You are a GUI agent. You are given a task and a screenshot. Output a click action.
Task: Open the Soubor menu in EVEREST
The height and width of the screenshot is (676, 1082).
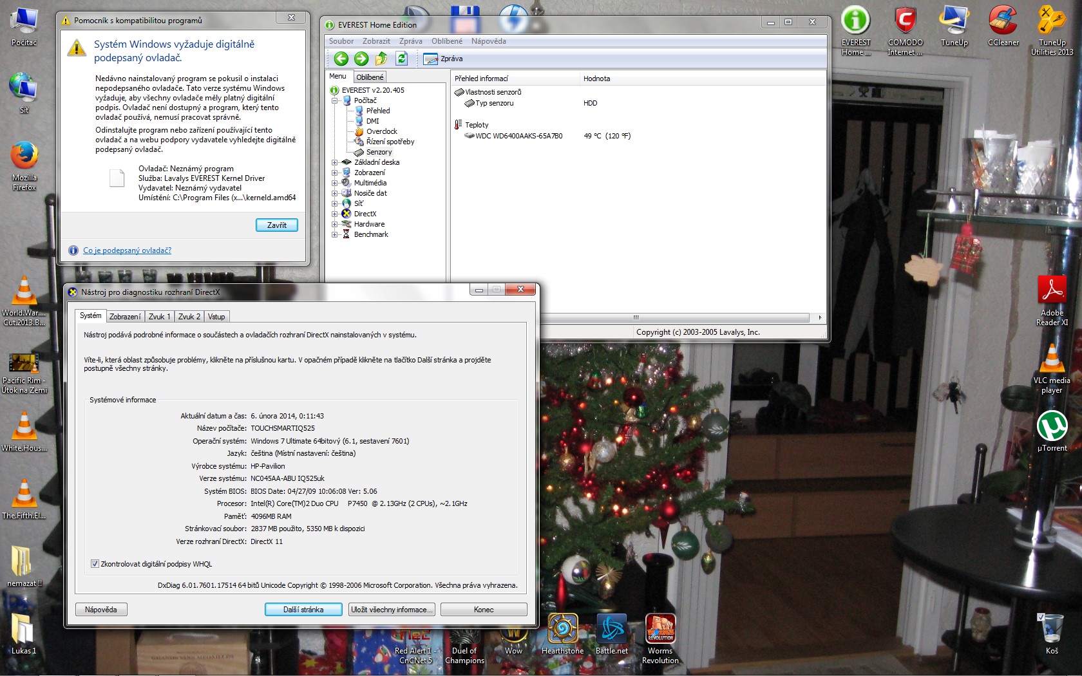pos(341,41)
